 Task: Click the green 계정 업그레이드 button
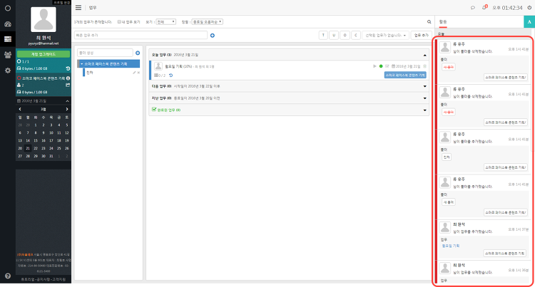click(44, 54)
